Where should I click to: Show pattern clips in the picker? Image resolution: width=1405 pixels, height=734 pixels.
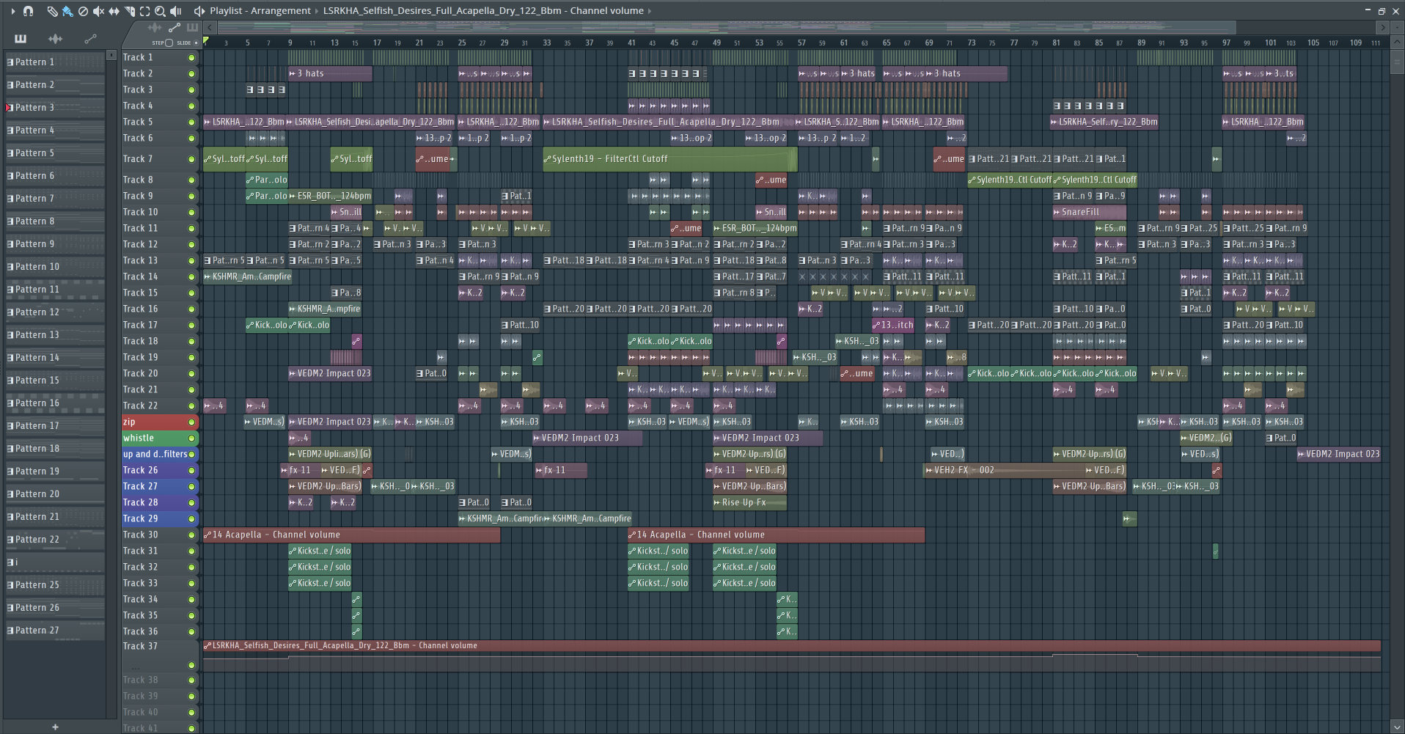pyautogui.click(x=21, y=39)
